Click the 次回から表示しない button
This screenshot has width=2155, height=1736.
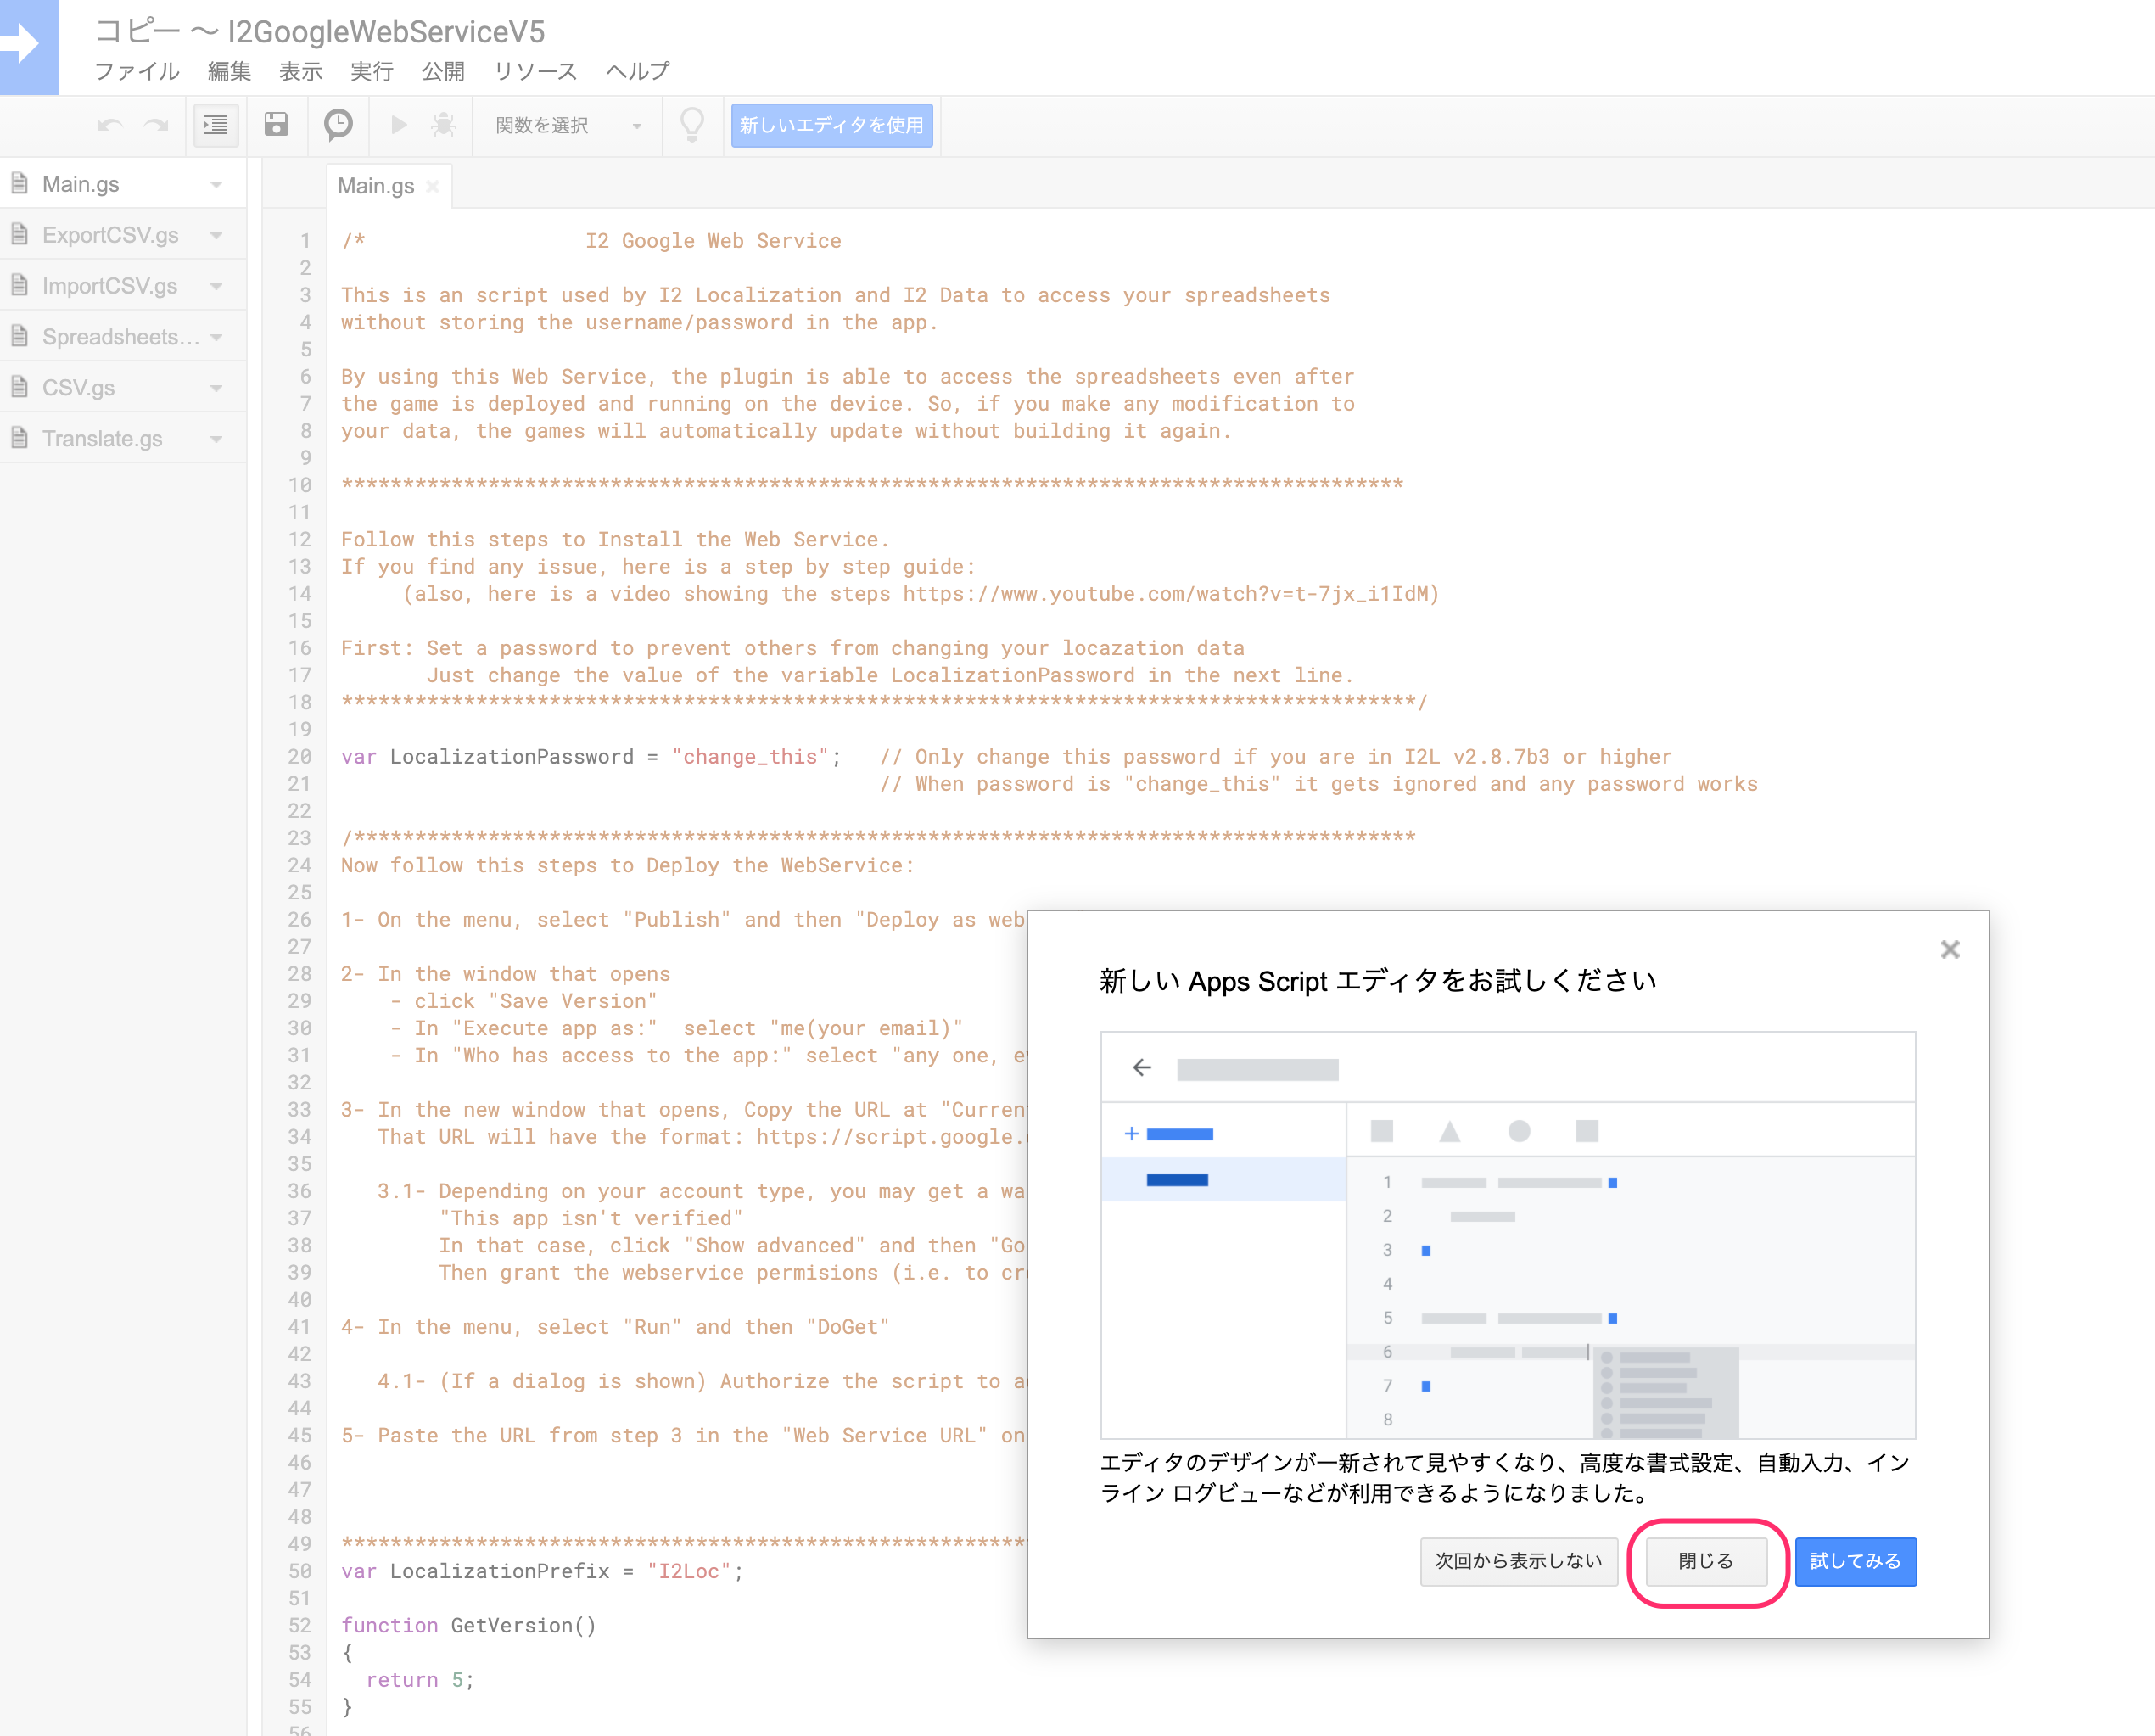coord(1517,1561)
